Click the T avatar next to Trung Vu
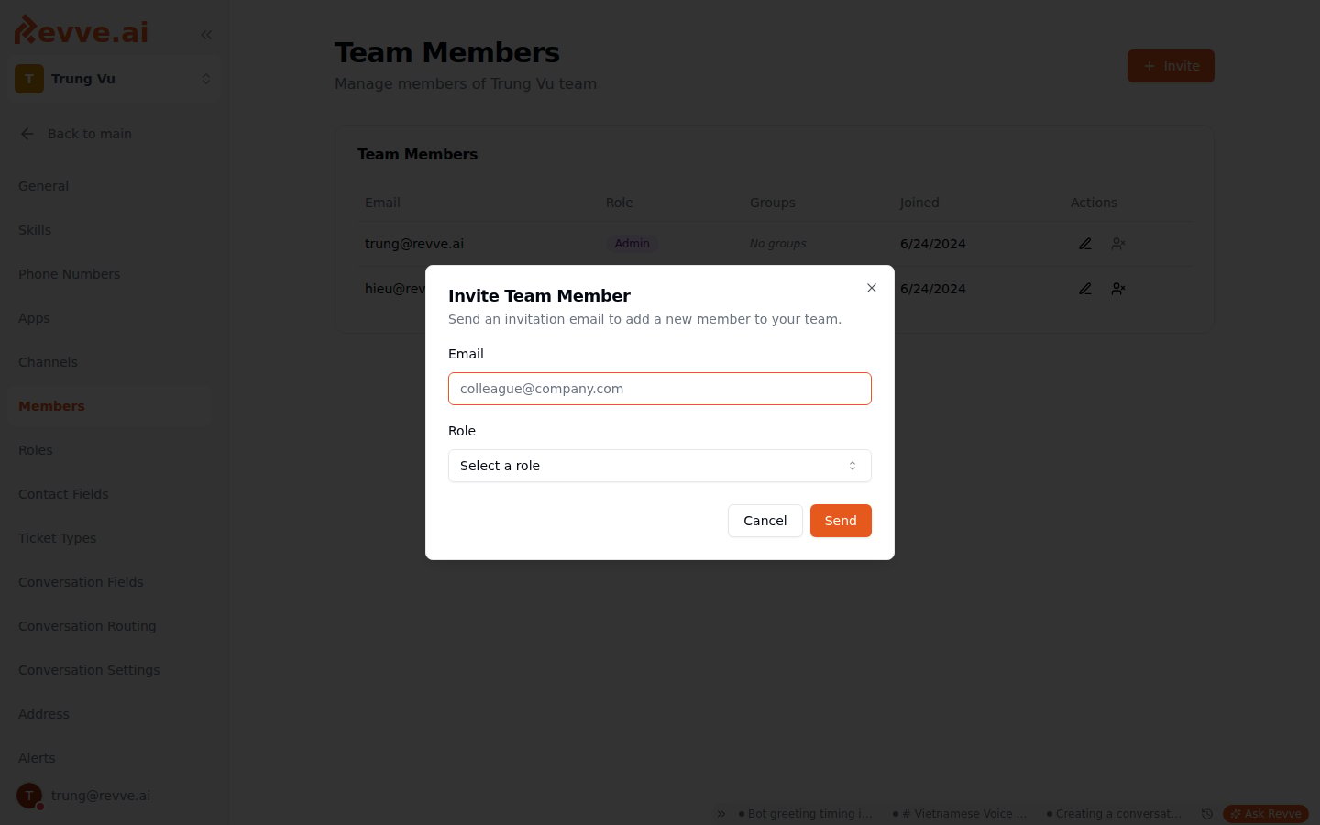Image resolution: width=1320 pixels, height=825 pixels. click(x=29, y=79)
